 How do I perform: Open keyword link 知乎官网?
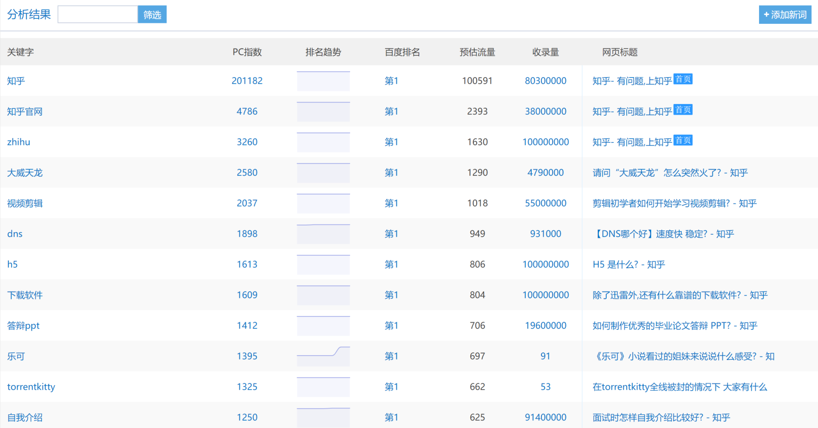click(25, 111)
